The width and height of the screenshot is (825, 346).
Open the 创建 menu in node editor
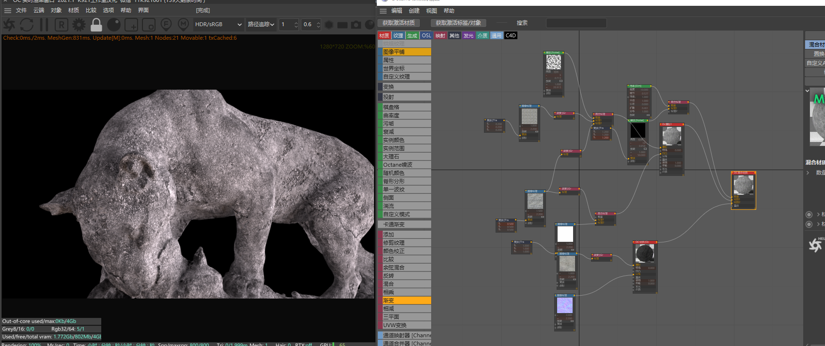(414, 11)
